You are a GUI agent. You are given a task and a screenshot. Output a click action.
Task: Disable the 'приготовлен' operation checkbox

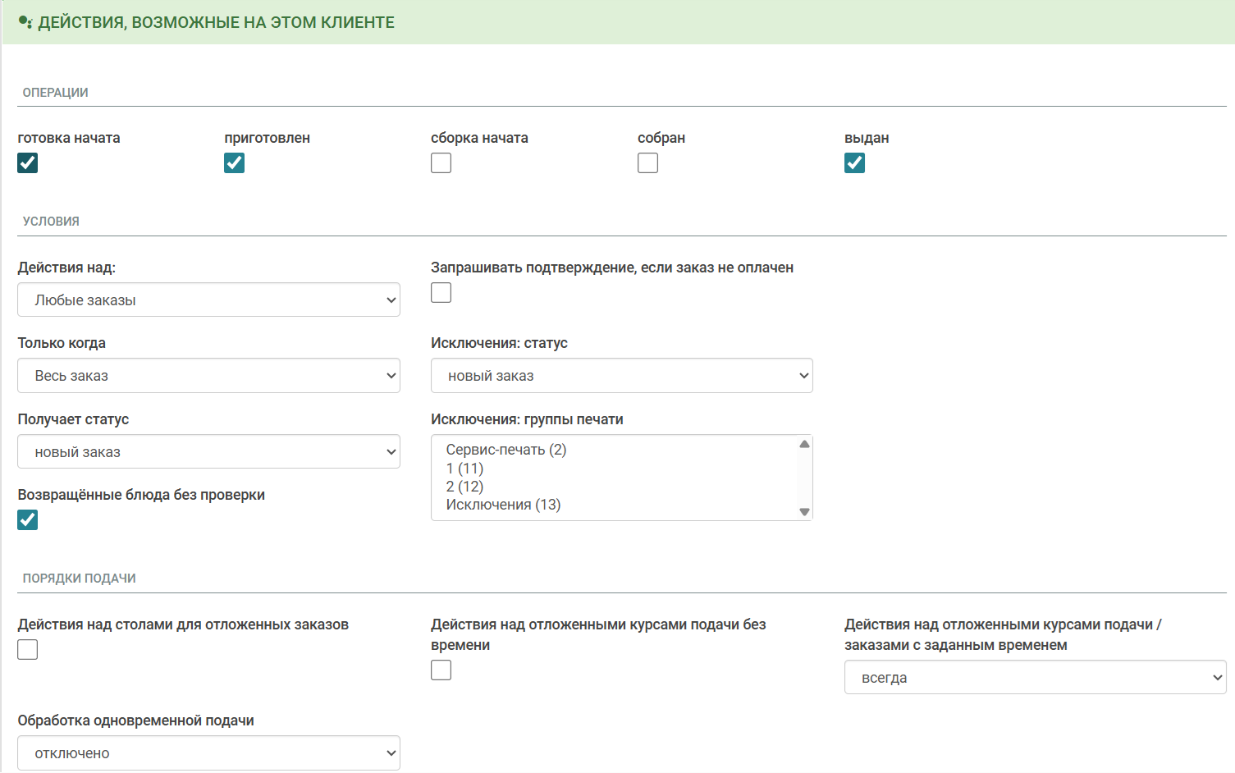tap(235, 163)
